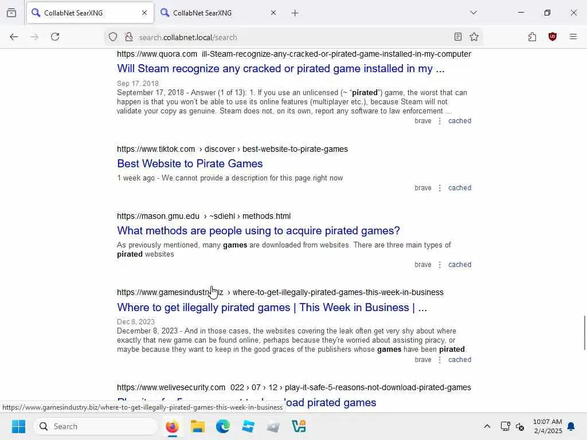
Task: Open 'Will Steam recognize any cracked' result
Action: point(281,69)
